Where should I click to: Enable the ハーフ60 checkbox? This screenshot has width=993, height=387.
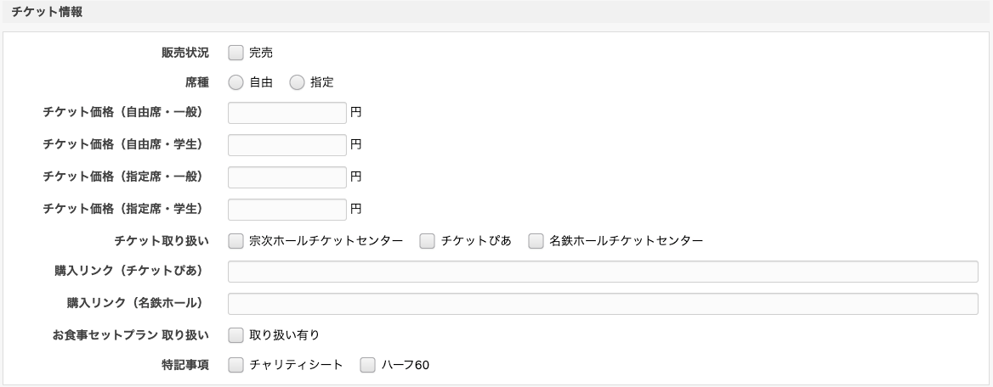(368, 365)
